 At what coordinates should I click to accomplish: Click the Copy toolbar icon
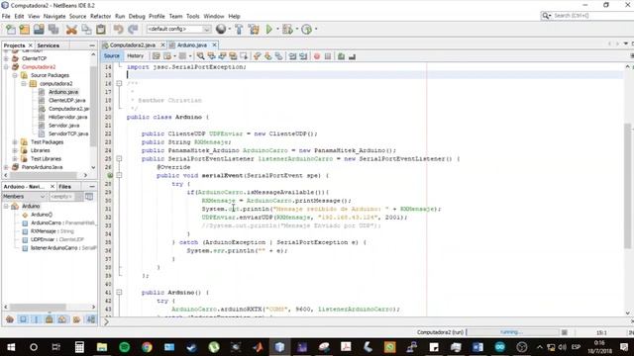point(86,29)
